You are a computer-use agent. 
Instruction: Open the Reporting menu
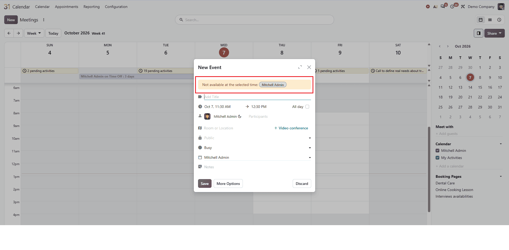91,7
